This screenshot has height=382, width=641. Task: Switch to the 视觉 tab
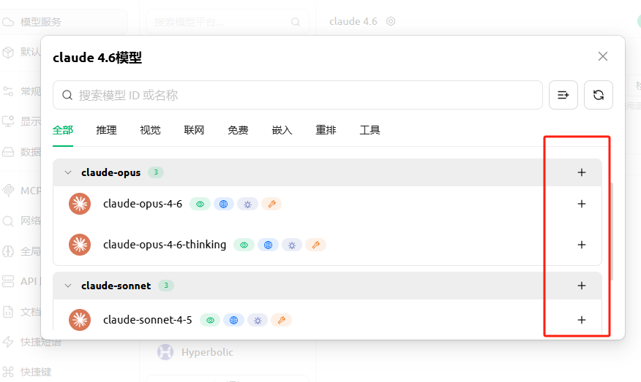coord(151,130)
